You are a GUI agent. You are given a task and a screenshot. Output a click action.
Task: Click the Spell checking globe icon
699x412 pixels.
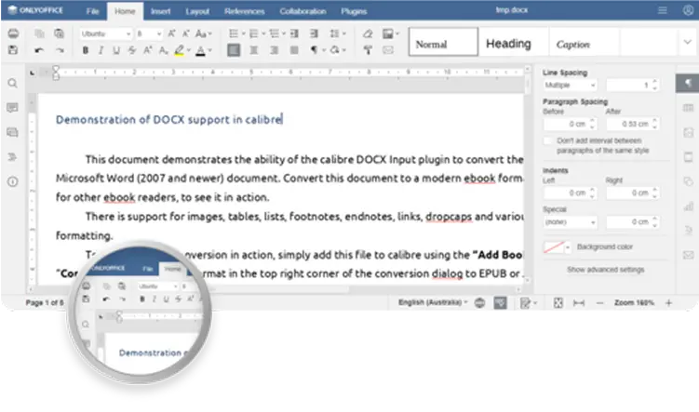pos(479,303)
